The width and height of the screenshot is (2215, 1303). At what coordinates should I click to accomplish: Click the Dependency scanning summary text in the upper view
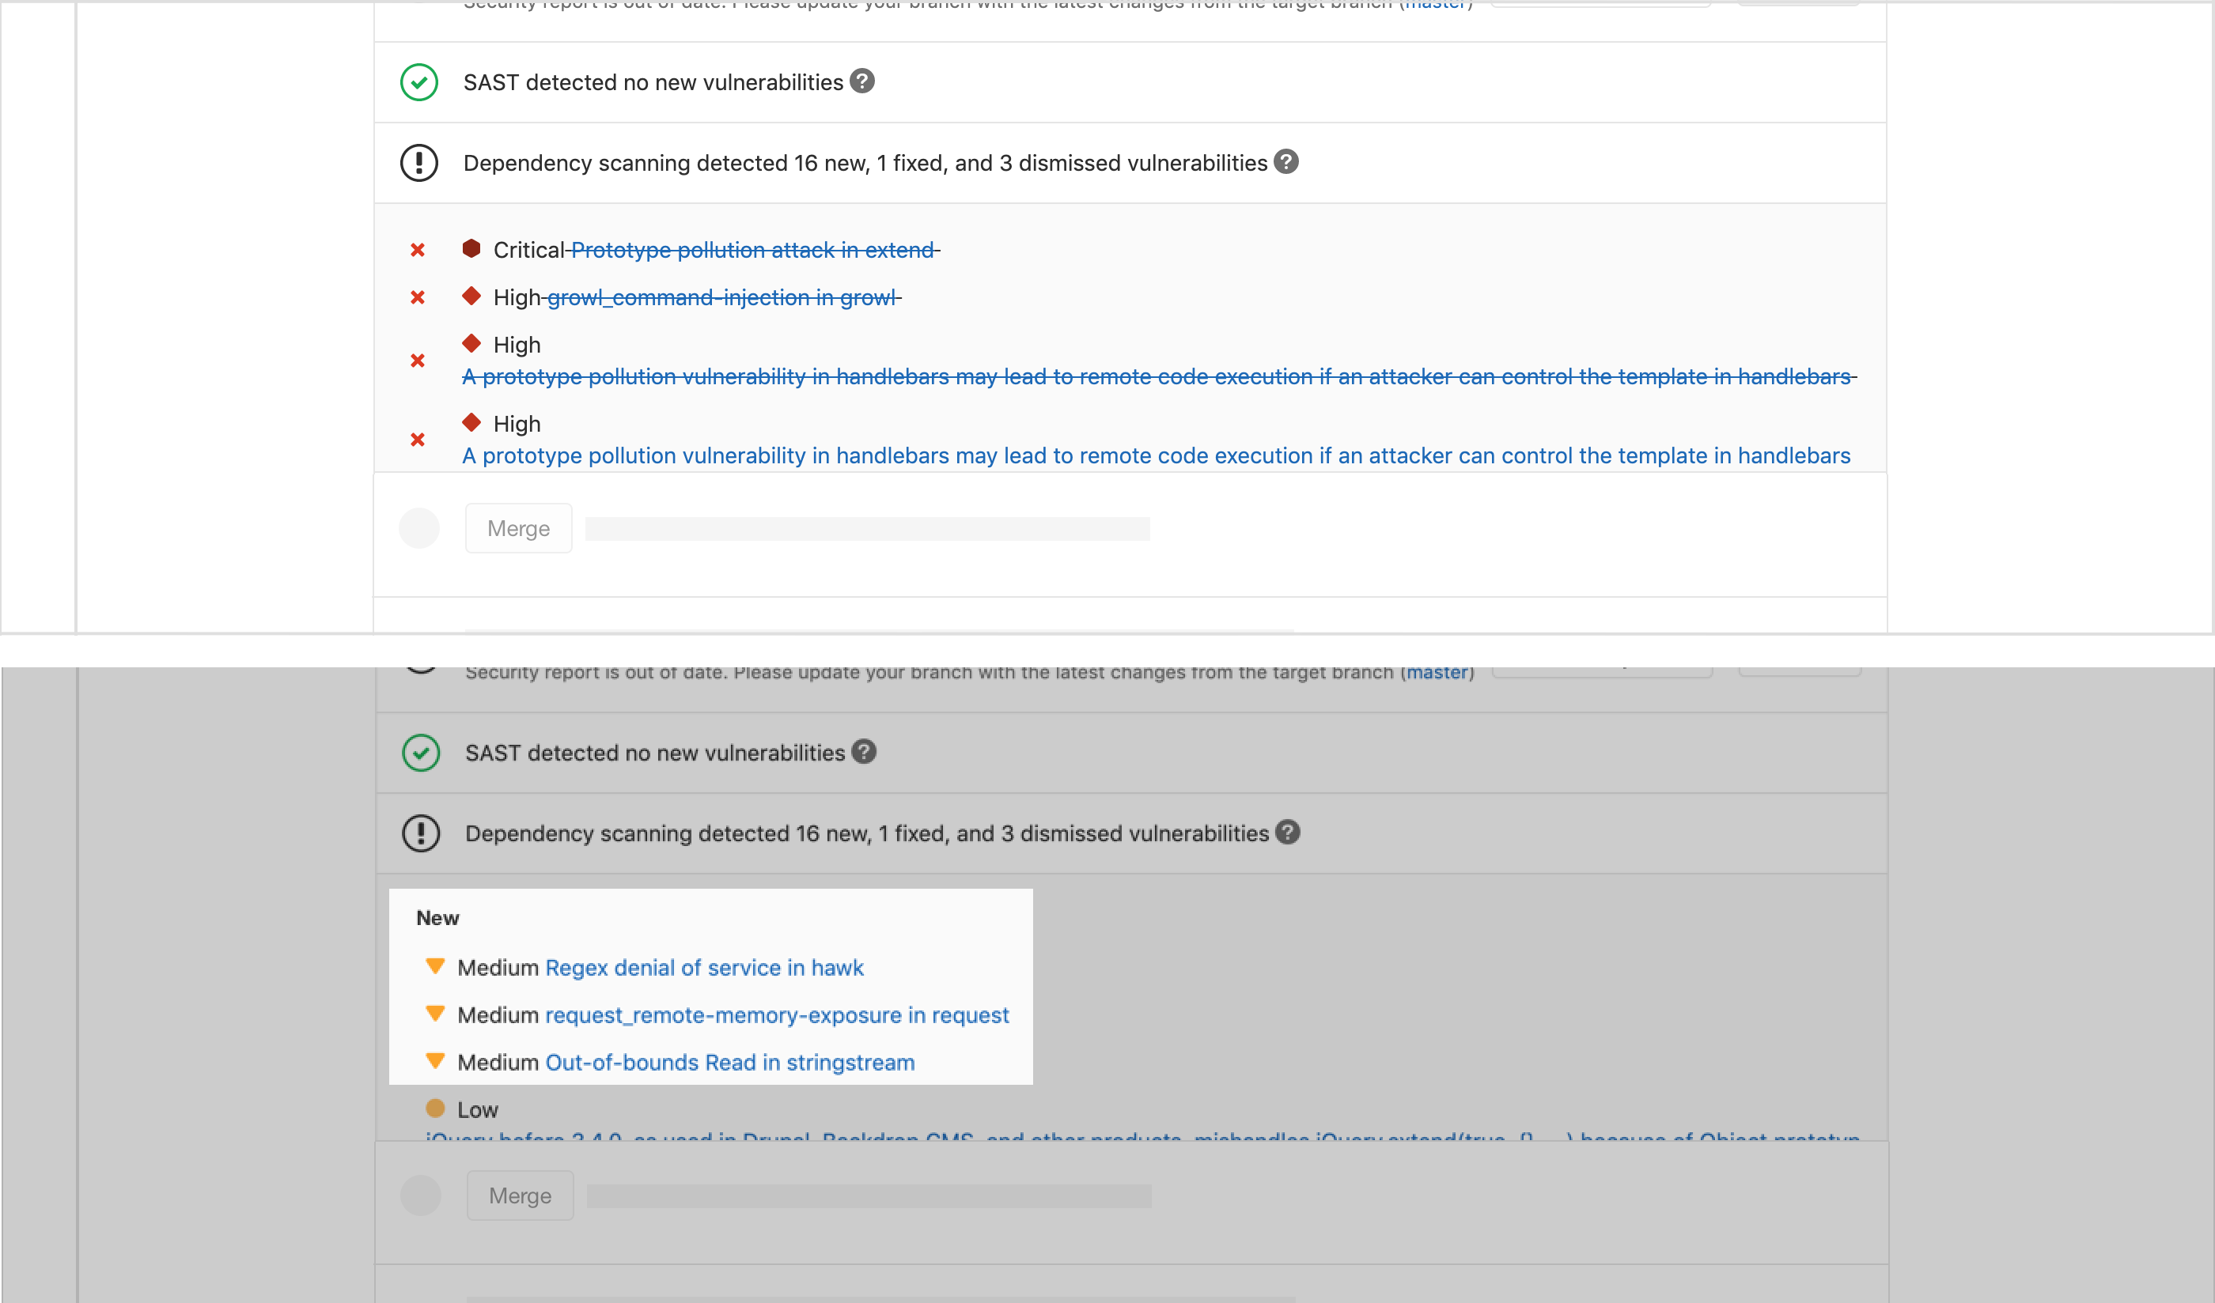pos(865,164)
